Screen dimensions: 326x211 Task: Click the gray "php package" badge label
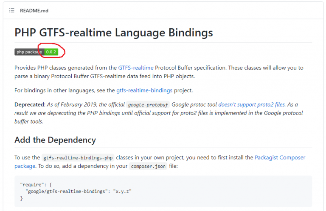pyautogui.click(x=29, y=52)
